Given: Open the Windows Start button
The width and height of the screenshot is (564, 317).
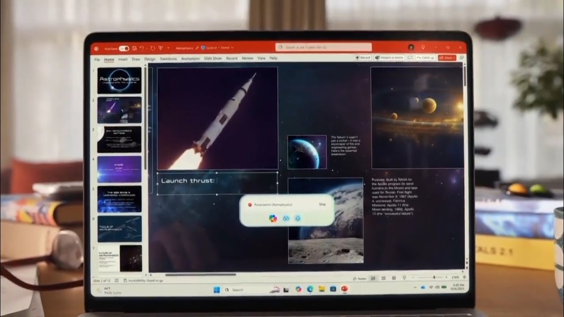Looking at the screenshot, I should [x=217, y=289].
